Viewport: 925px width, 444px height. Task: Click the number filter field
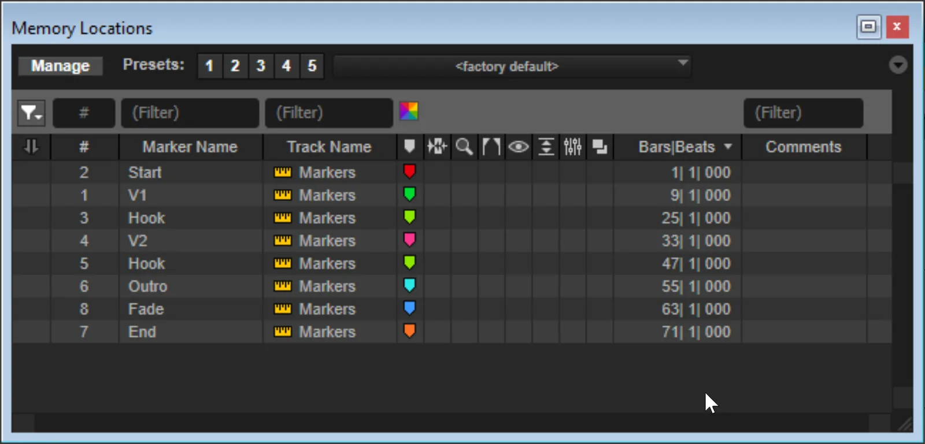tap(84, 113)
